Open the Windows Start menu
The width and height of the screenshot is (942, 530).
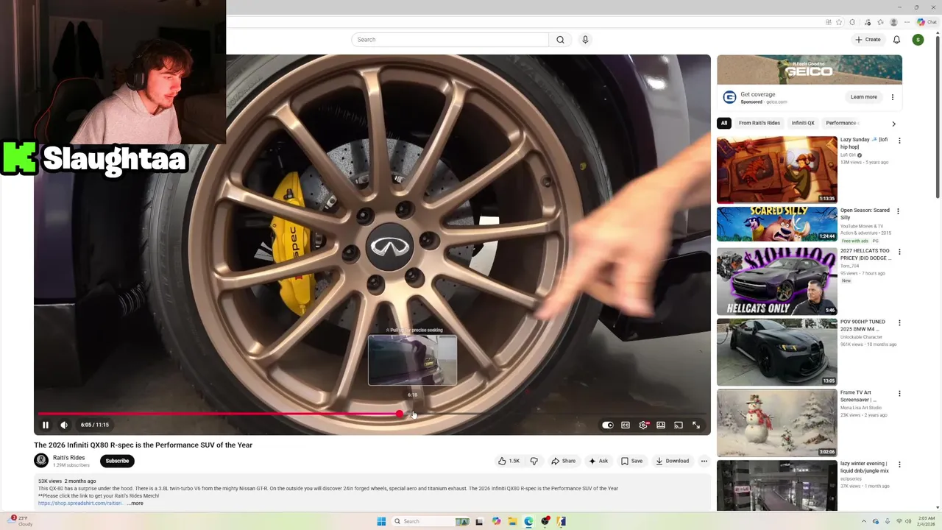coord(381,521)
